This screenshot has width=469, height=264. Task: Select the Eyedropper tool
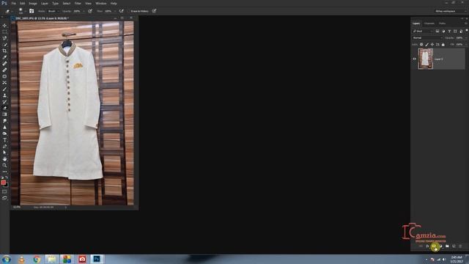point(4,57)
